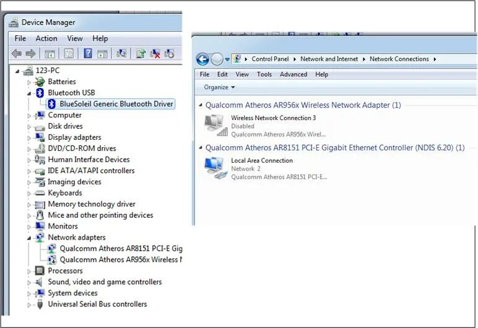478x328 pixels.
Task: Click the Qualcomm Atheros AR8151 group header
Action: 335,147
